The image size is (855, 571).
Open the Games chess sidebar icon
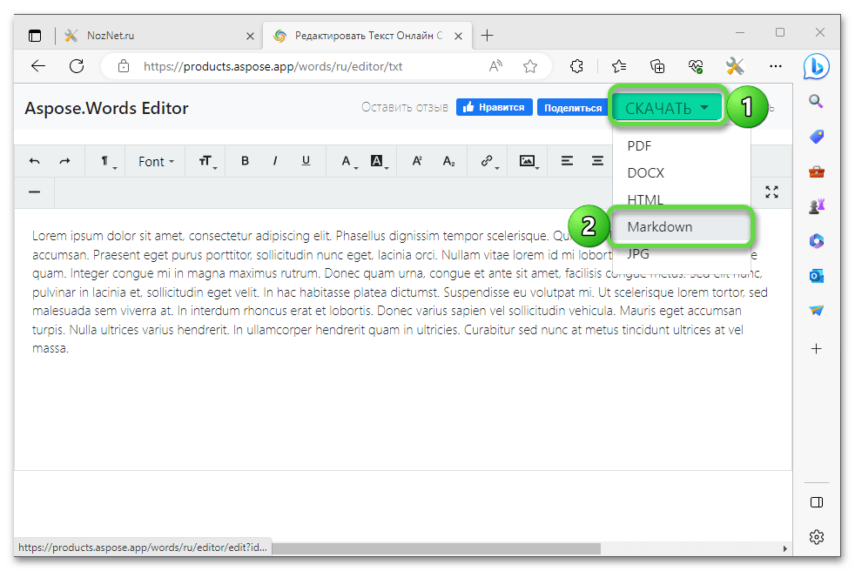click(x=817, y=206)
